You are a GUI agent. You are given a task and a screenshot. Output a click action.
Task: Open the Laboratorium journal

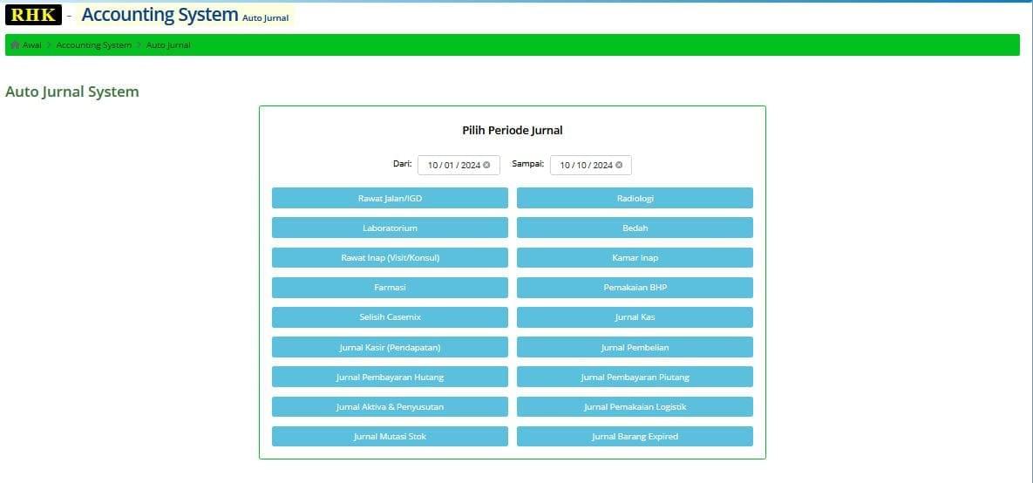(x=390, y=228)
